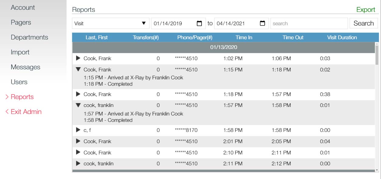Expand the 2:01 PM Cook, Frank row

[x=78, y=141]
